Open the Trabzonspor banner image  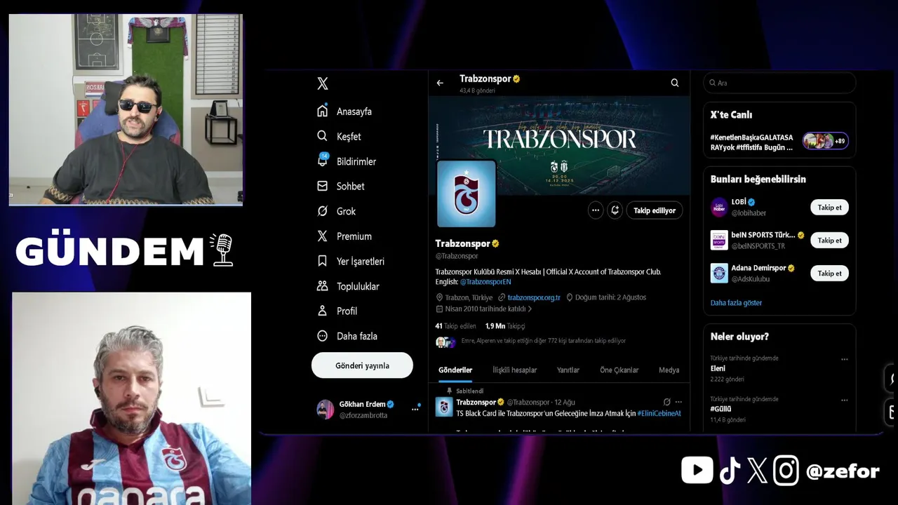[x=559, y=145]
